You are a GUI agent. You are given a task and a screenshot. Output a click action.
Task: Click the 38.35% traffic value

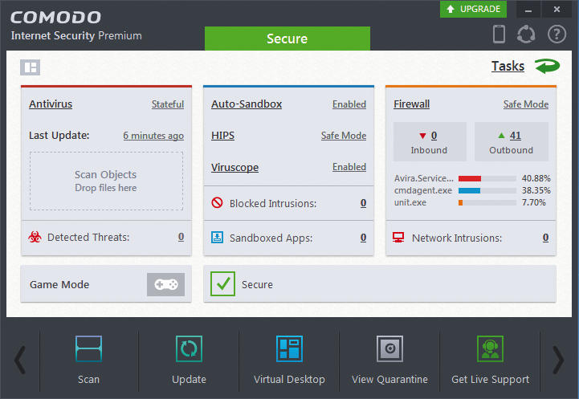coord(536,190)
